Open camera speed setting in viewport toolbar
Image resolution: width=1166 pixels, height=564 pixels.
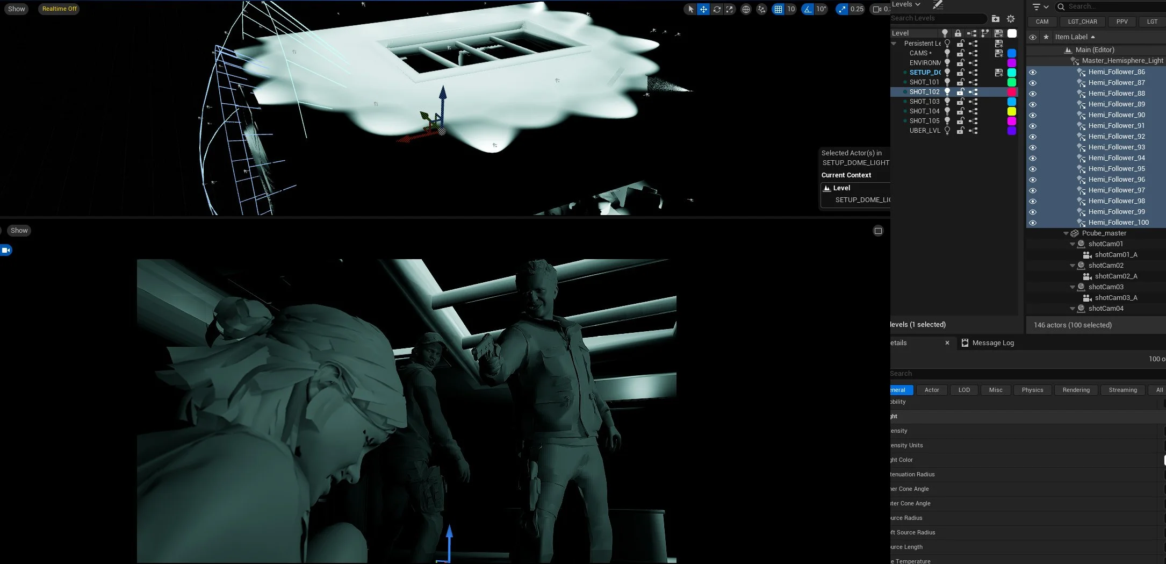tap(881, 9)
